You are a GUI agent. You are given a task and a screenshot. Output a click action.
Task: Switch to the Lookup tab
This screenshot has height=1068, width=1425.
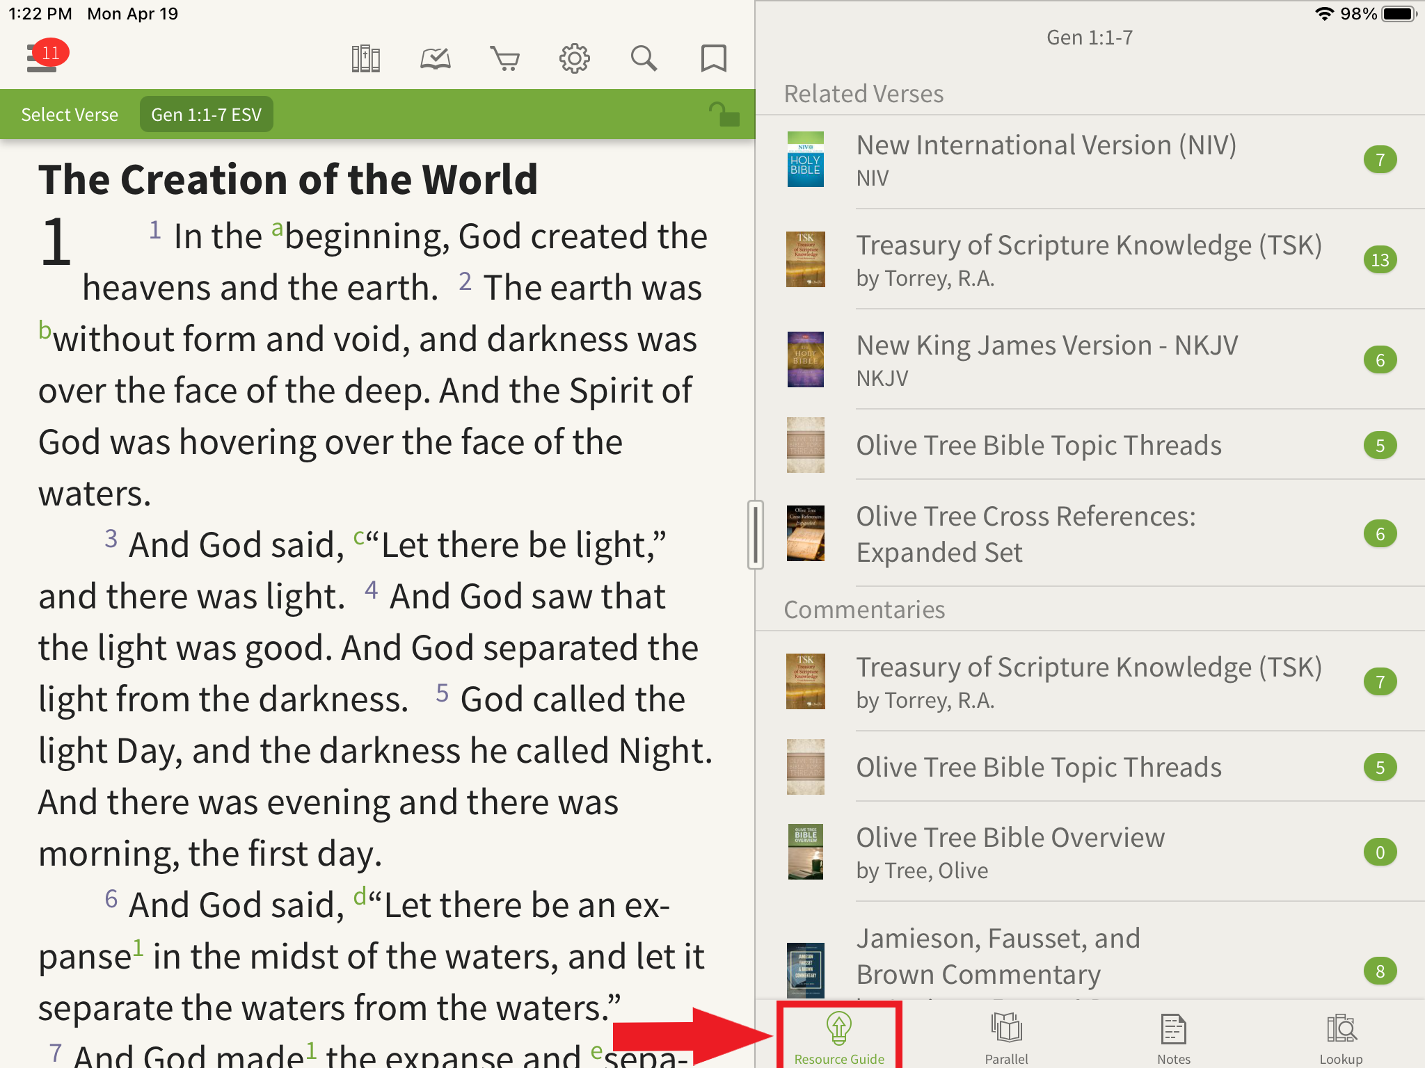(x=1341, y=1039)
